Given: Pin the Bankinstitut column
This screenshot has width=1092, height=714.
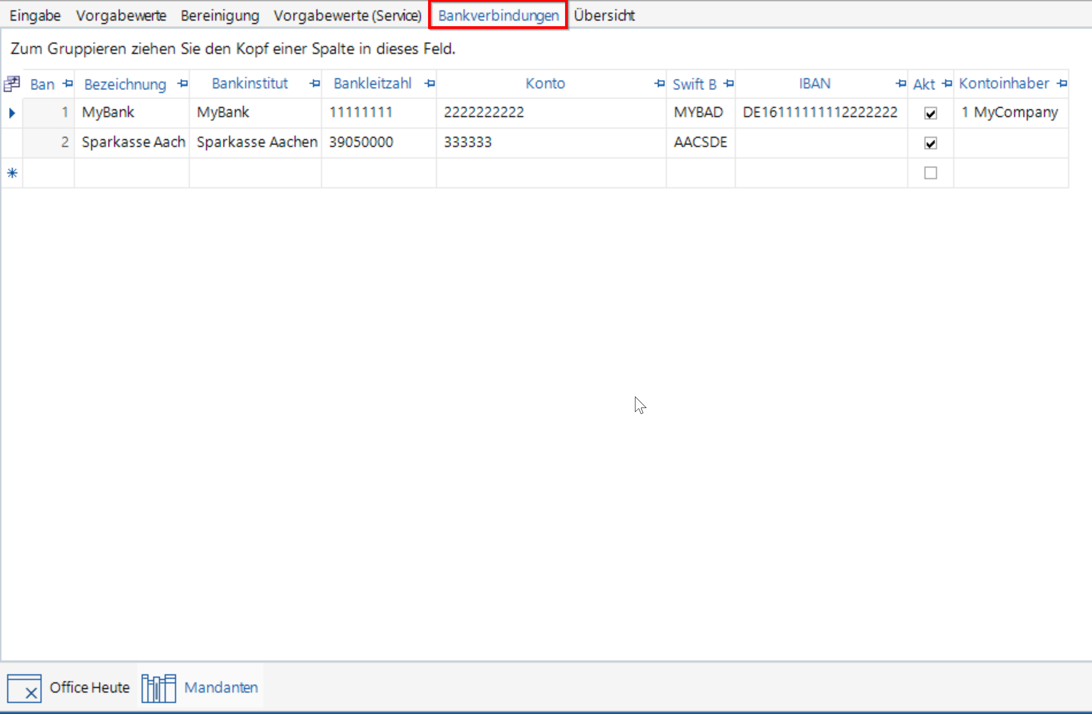Looking at the screenshot, I should coord(315,84).
